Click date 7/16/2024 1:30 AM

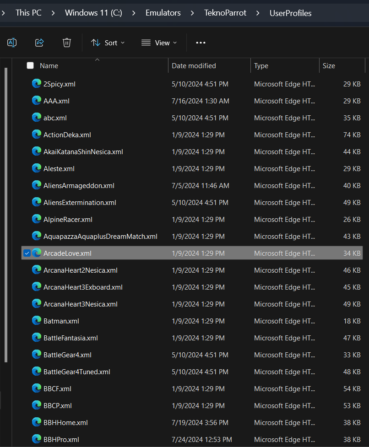coord(201,101)
